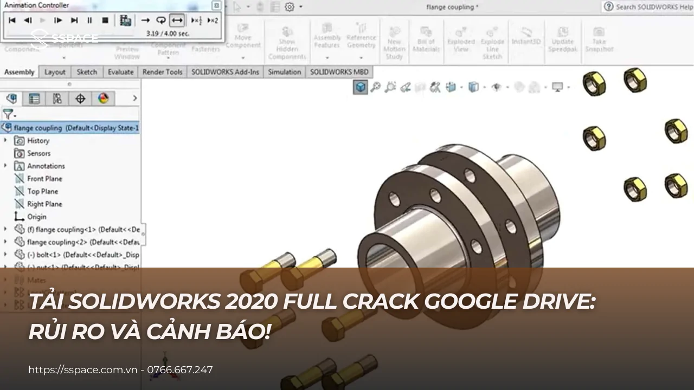Viewport: 694px width, 390px height.
Task: Open the Render Tools tab
Action: [162, 72]
